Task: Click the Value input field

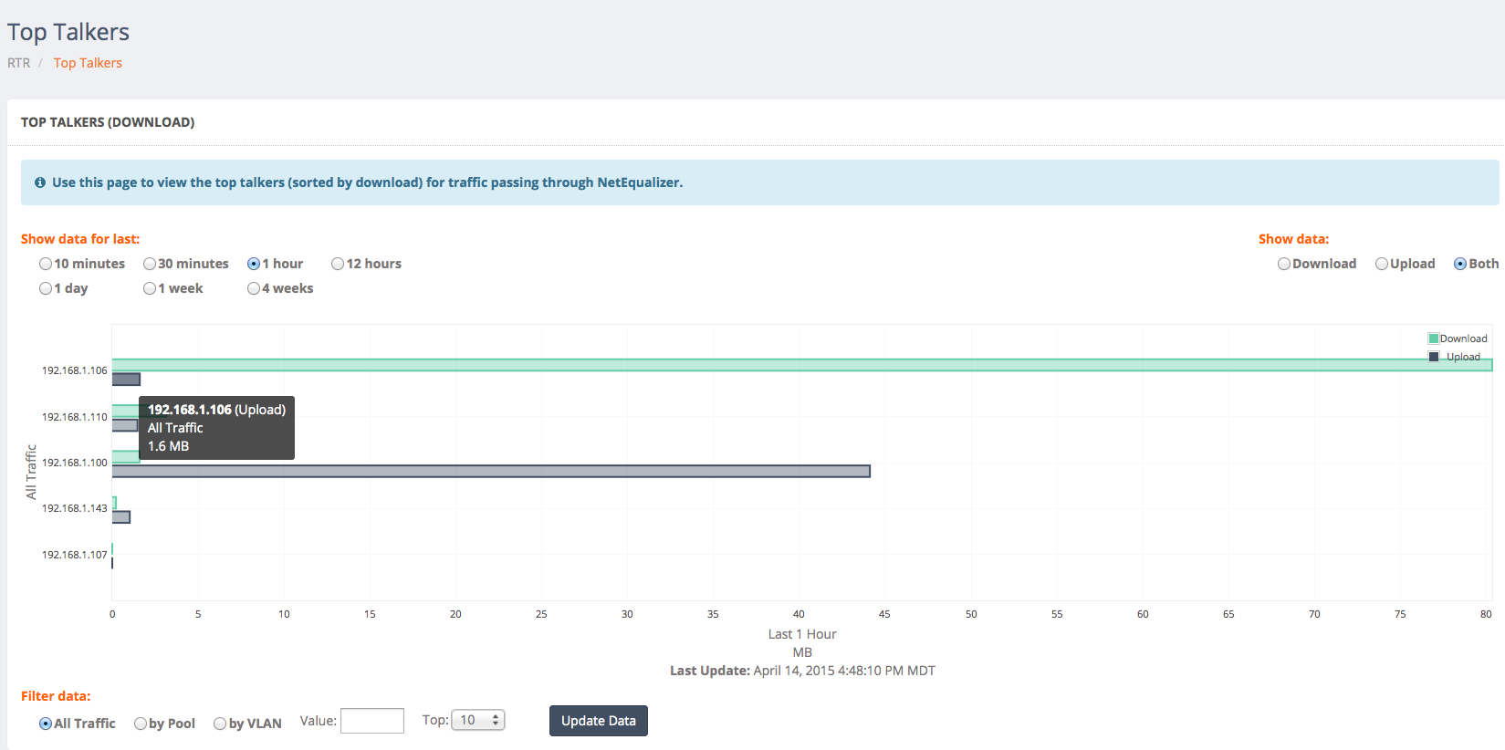Action: tap(372, 721)
